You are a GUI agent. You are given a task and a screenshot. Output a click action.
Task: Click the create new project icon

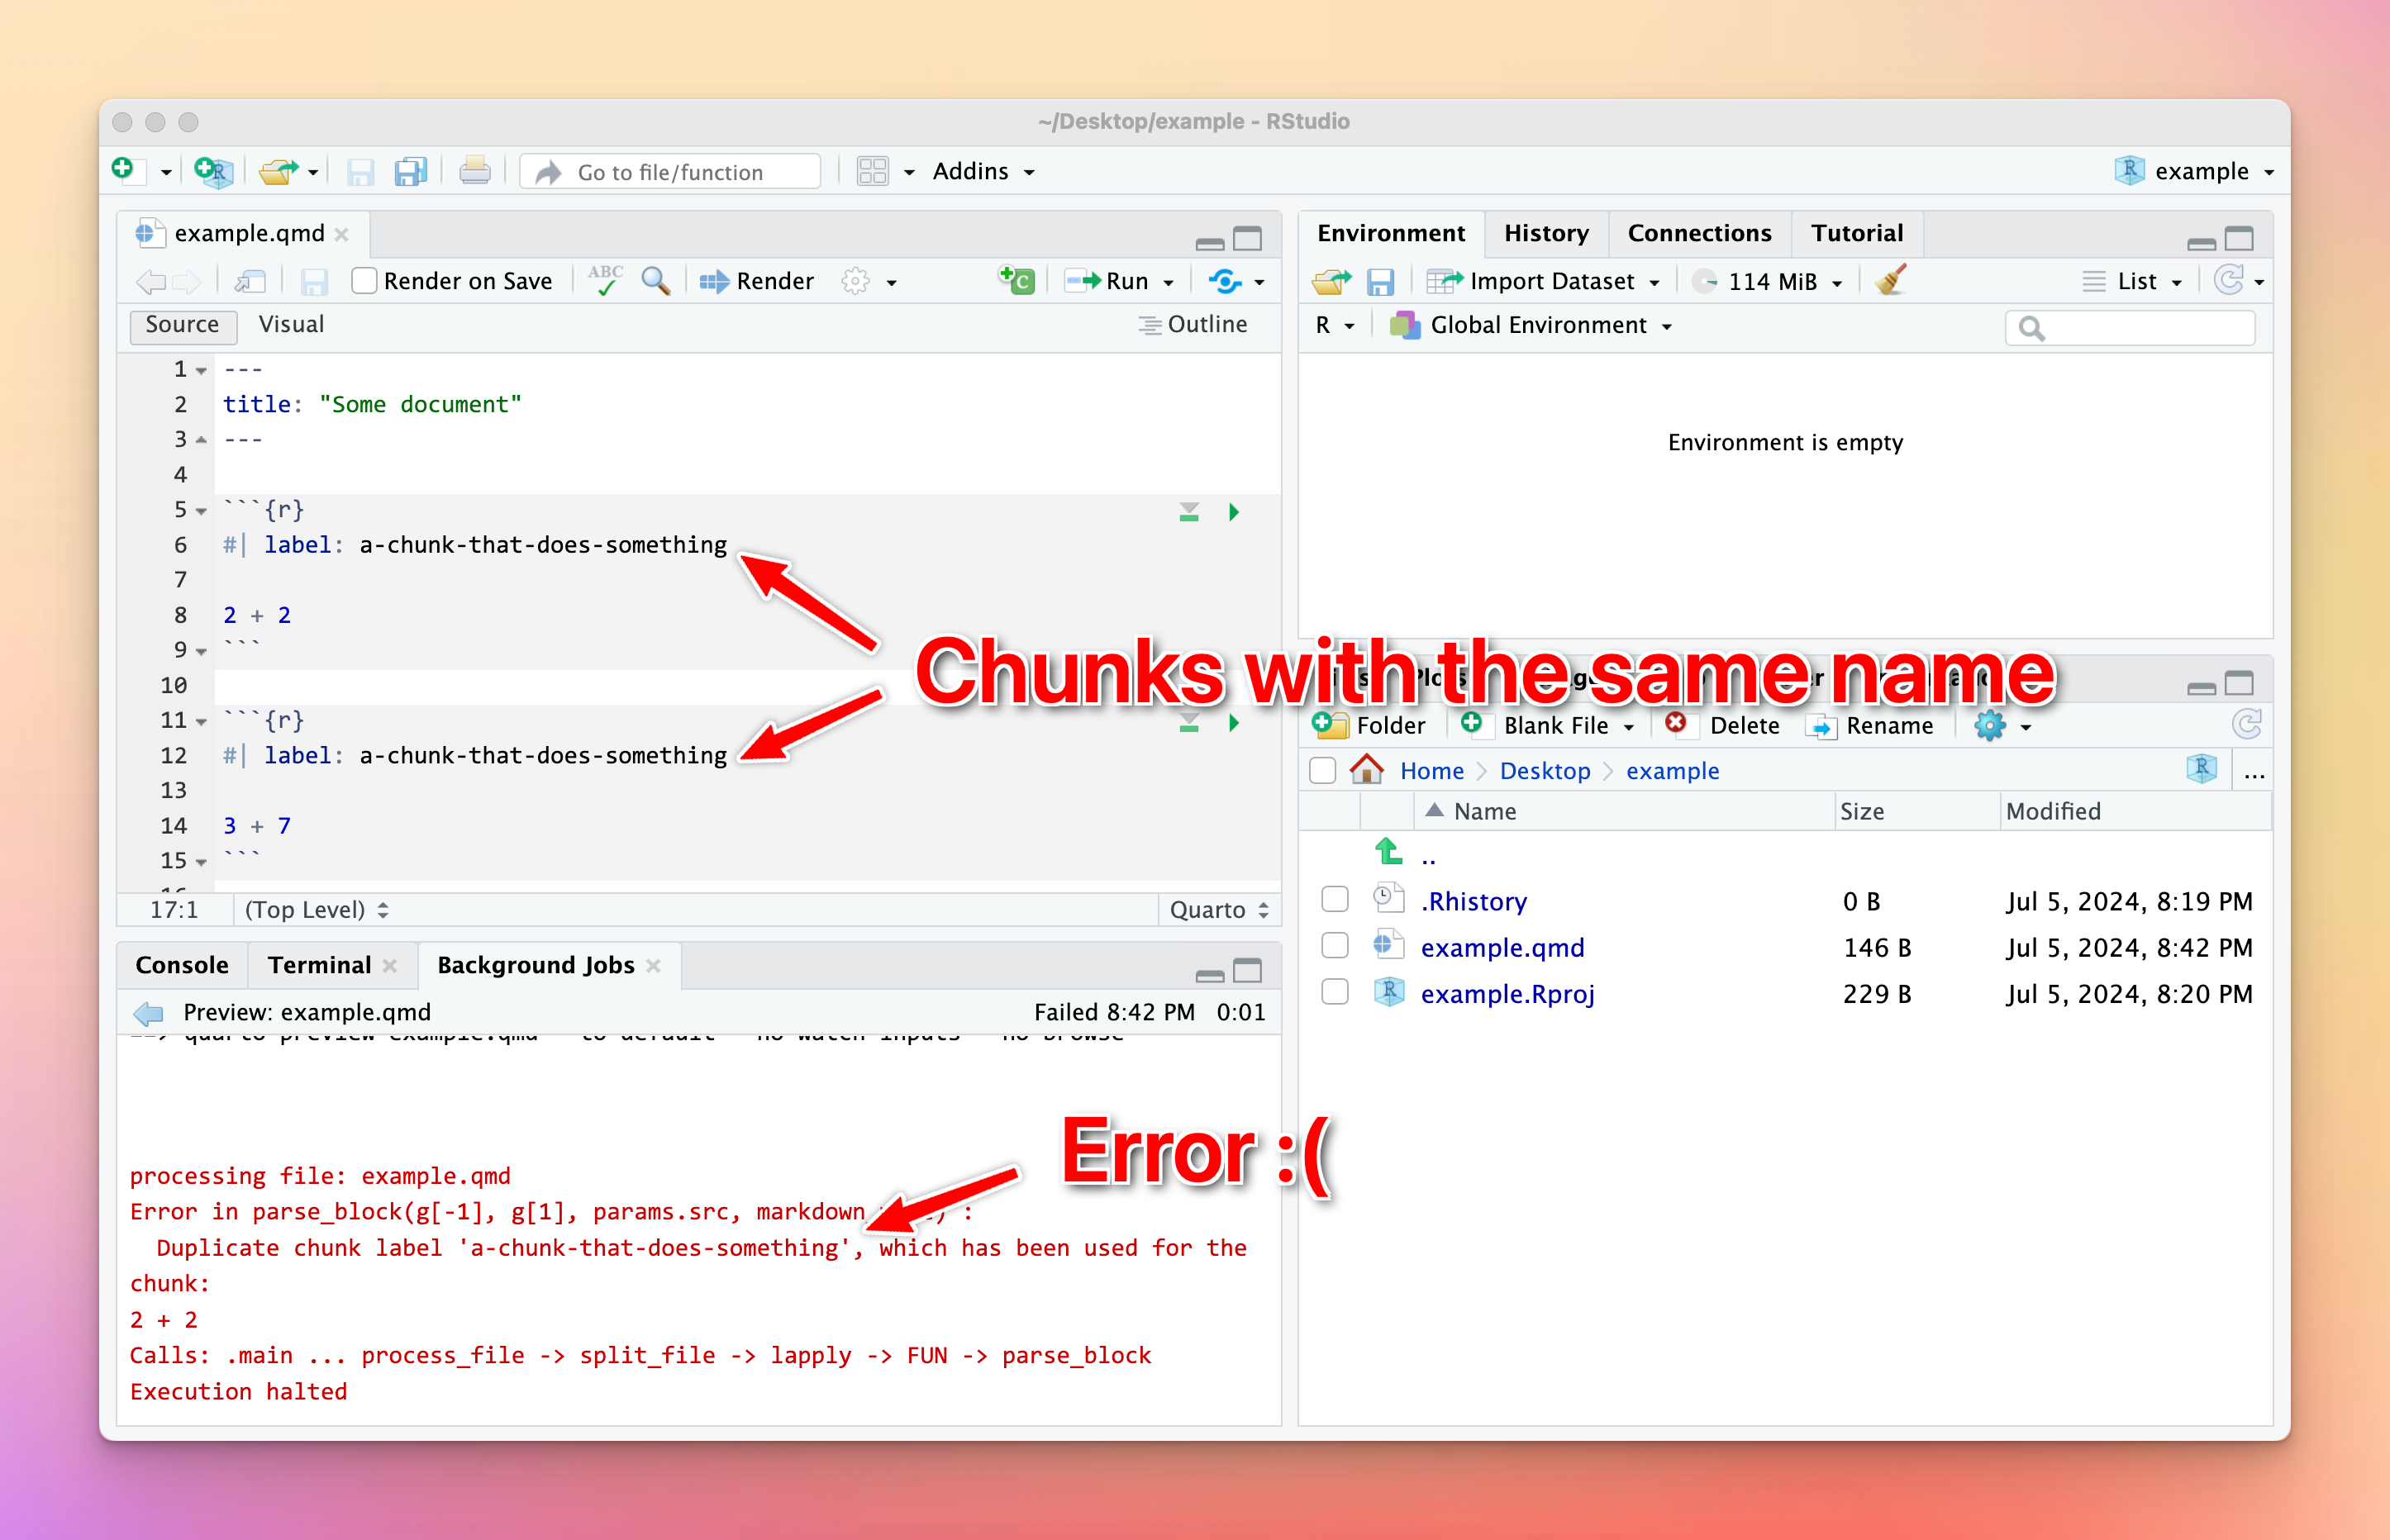point(213,172)
